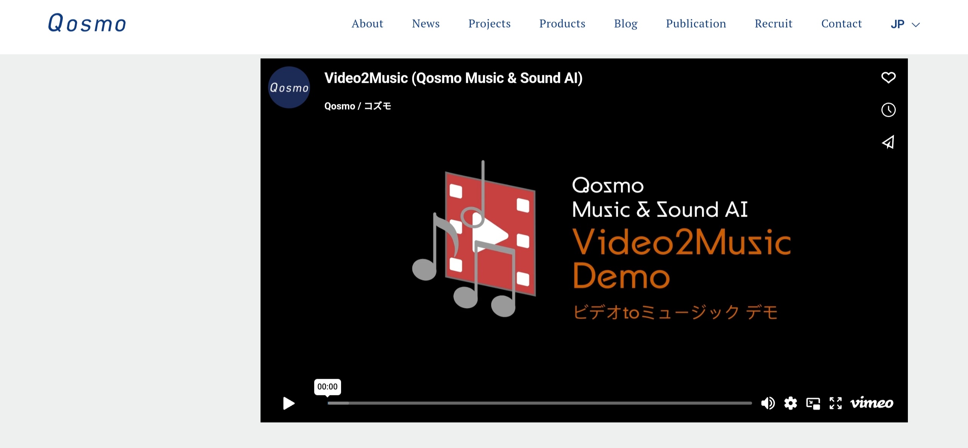Viewport: 968px width, 448px height.
Task: Go to the About page
Action: click(367, 23)
